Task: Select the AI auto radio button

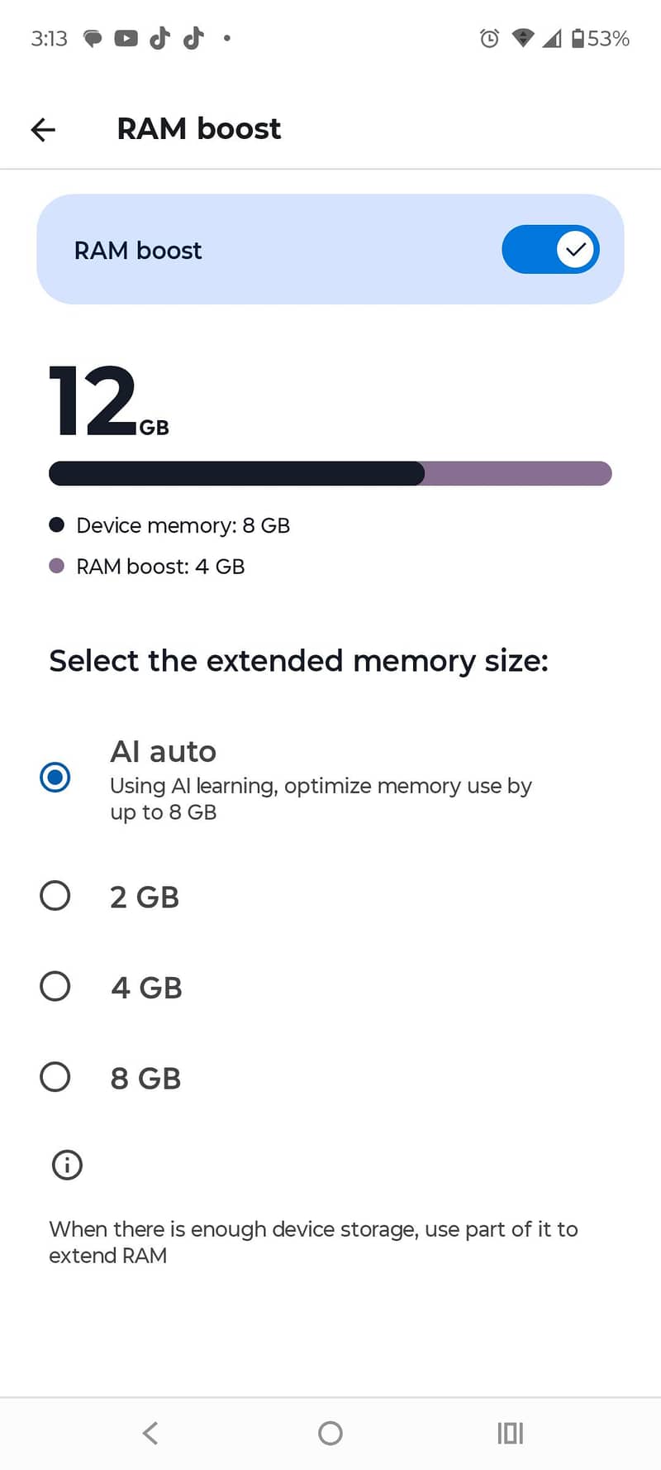Action: click(55, 777)
